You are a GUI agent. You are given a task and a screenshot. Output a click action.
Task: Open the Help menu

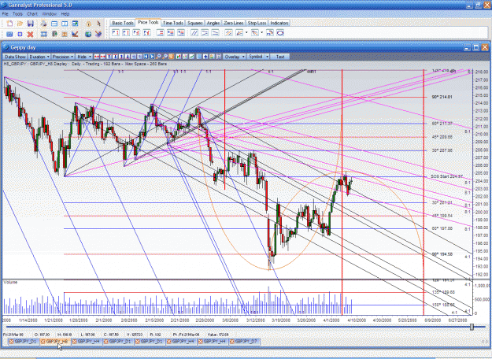[x=65, y=14]
